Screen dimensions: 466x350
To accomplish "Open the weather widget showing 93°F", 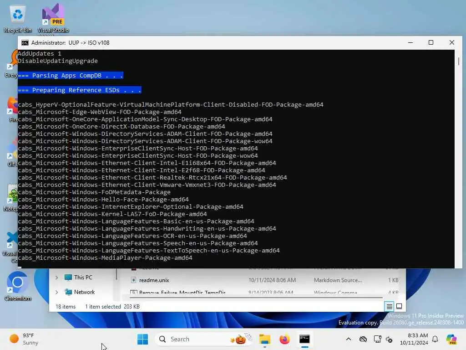I will tap(24, 339).
